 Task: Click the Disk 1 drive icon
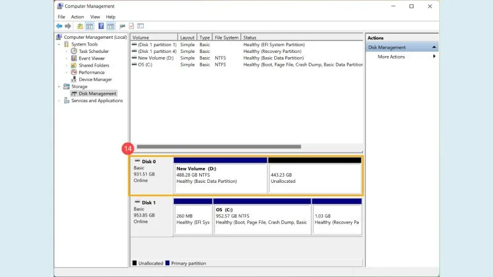pyautogui.click(x=137, y=202)
